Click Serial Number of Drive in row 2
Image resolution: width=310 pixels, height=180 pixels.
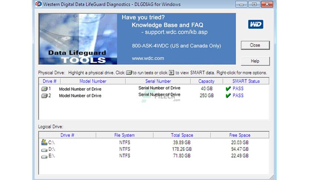pyautogui.click(x=159, y=94)
